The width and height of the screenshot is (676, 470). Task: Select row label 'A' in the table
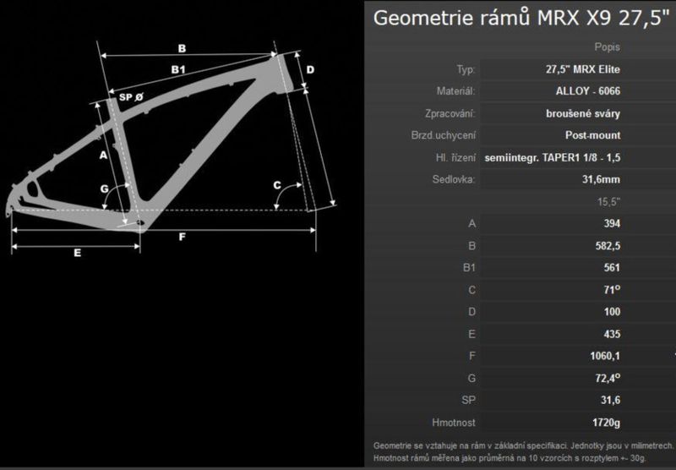click(x=472, y=223)
